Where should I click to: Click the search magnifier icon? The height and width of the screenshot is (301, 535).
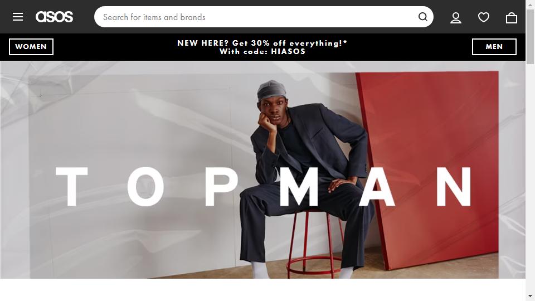423,17
